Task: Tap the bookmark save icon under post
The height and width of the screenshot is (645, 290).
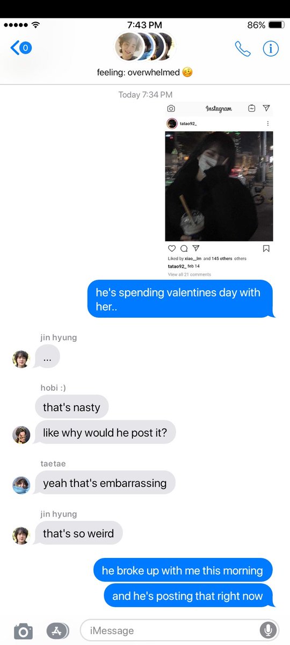Action: (266, 248)
